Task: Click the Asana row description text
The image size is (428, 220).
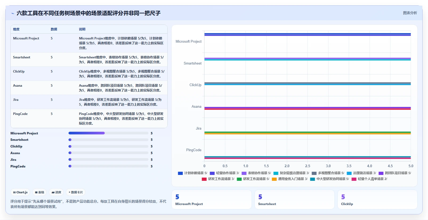Action: 121,88
